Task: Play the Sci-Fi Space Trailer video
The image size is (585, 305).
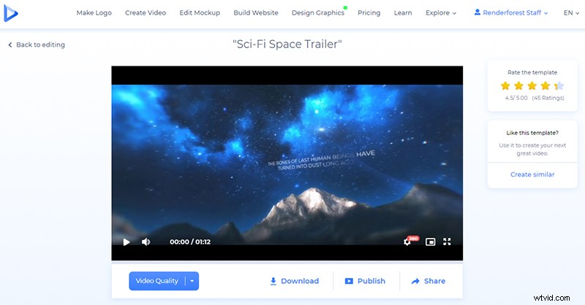Action: pos(127,242)
